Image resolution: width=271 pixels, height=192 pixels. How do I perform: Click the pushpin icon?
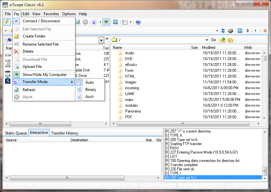point(247,31)
